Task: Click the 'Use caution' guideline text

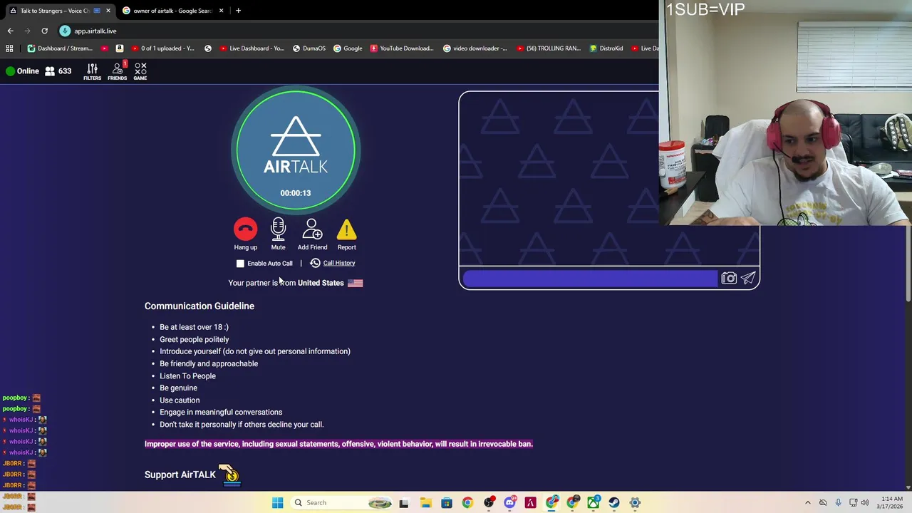Action: 180,400
